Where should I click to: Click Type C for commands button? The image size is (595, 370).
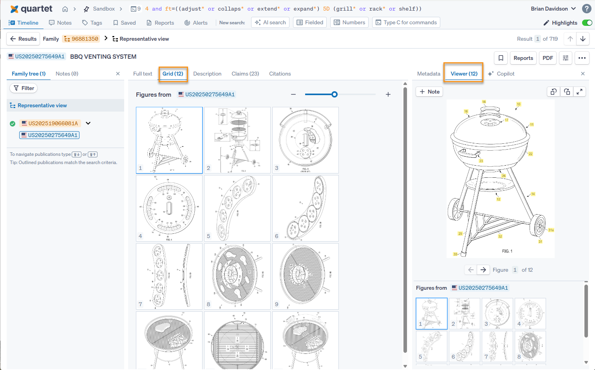406,22
